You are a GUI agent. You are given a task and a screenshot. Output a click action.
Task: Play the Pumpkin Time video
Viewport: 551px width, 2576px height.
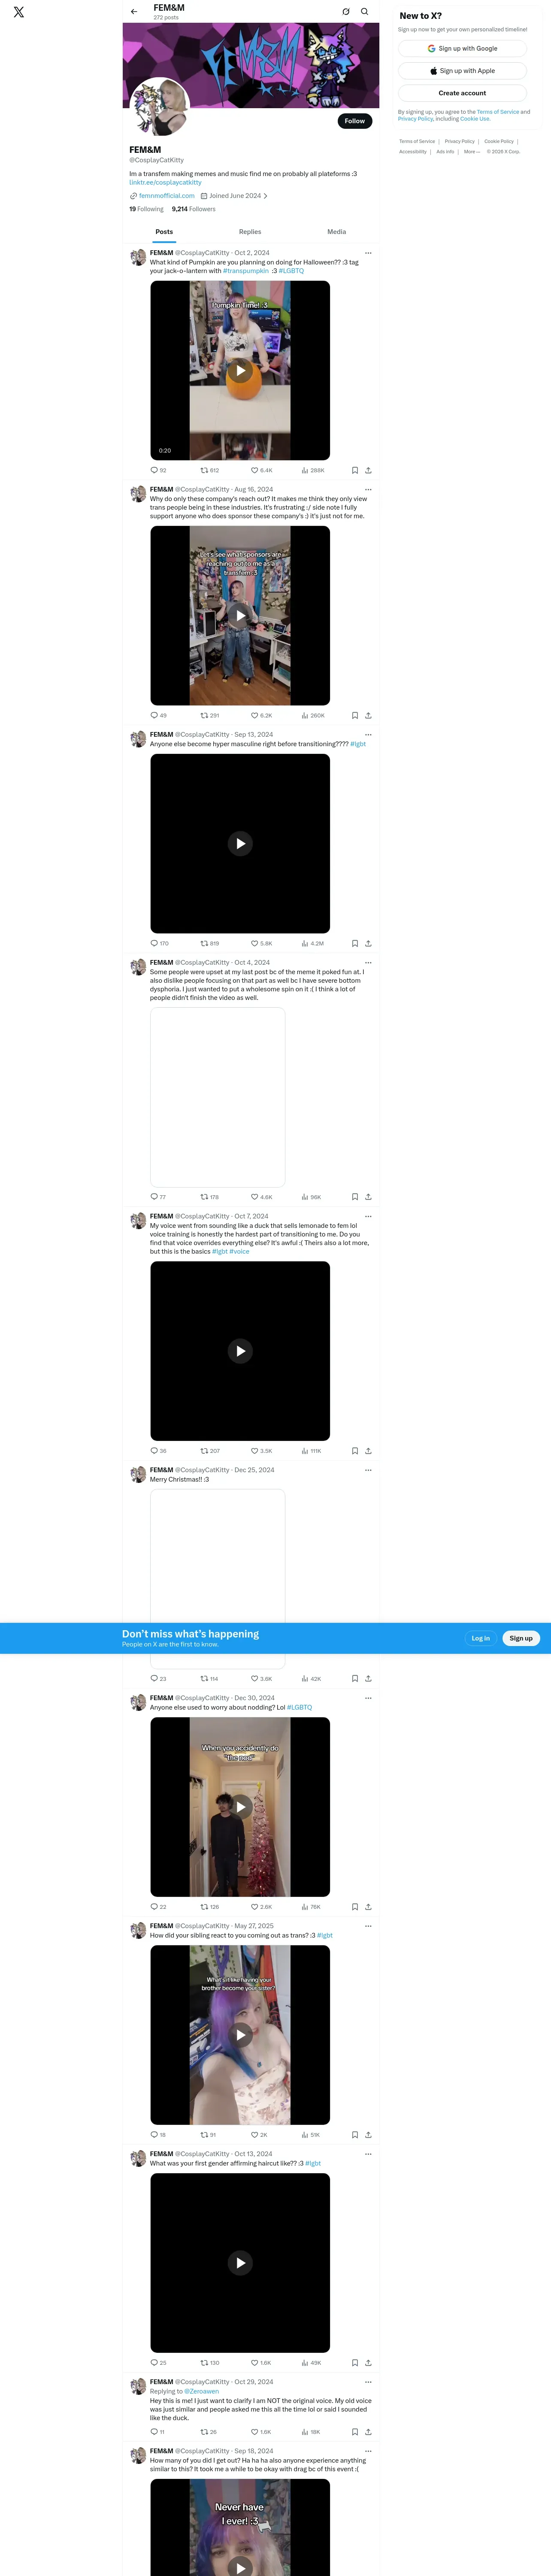coord(240,371)
